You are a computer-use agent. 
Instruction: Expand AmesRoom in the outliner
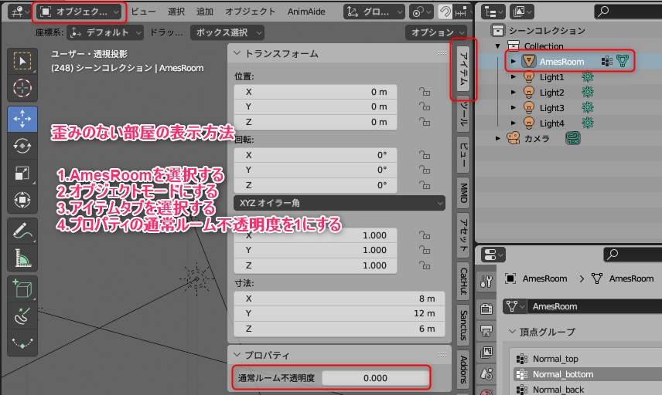click(514, 62)
